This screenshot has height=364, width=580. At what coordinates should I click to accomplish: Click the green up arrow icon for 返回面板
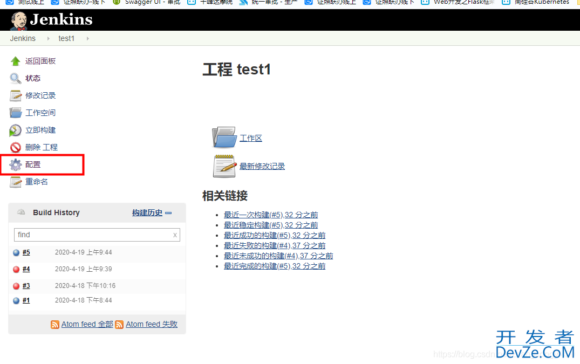coord(16,61)
